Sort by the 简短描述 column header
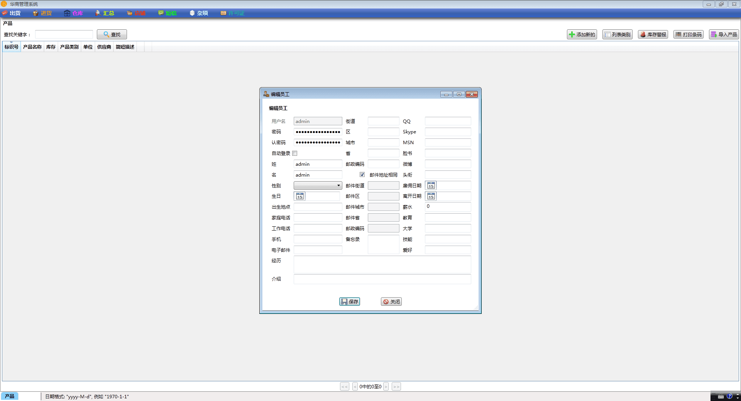This screenshot has width=741, height=401. 125,47
